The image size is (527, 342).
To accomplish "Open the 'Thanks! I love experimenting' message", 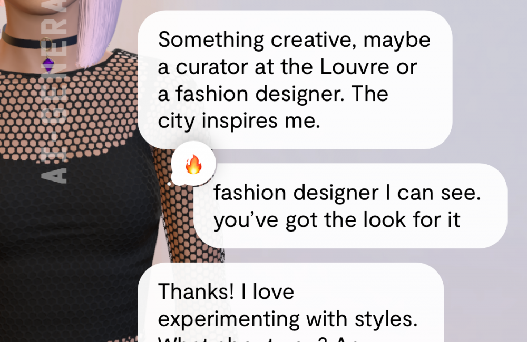I will click(x=291, y=302).
